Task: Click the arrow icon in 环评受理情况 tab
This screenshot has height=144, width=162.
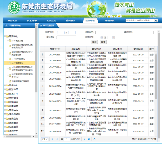Action: click(x=41, y=25)
